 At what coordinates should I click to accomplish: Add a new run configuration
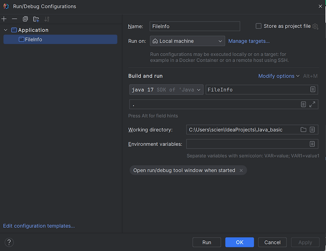(x=4, y=19)
